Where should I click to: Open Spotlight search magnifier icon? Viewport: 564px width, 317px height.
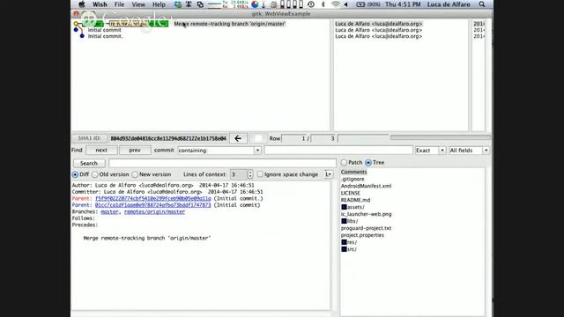pos(482,4)
